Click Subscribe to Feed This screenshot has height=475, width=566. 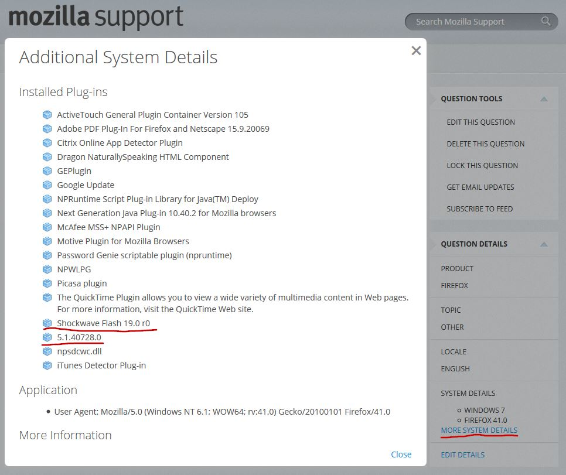point(479,209)
